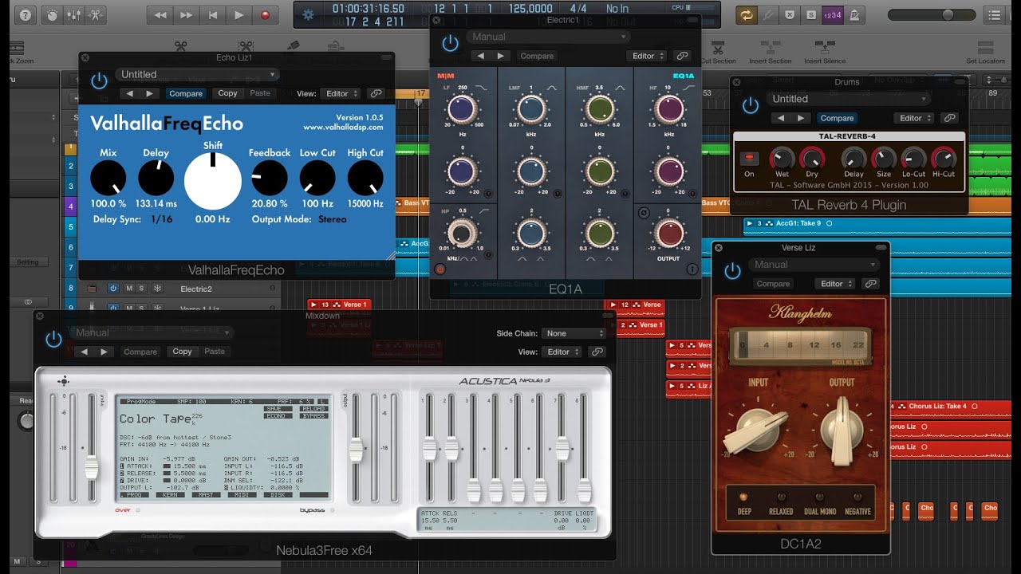Click Compare in Echo Liz1 plugin window
Image resolution: width=1021 pixels, height=574 pixels.
[x=186, y=93]
